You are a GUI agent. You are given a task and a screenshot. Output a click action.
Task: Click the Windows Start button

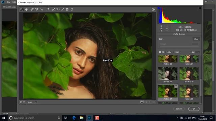point(4,118)
